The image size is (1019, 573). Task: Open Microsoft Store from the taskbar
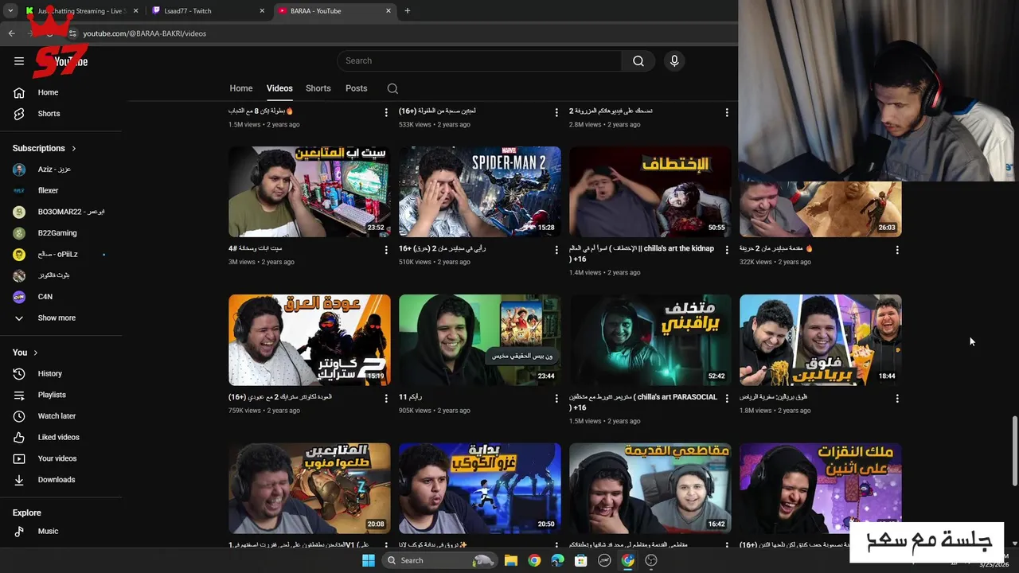pos(581,560)
